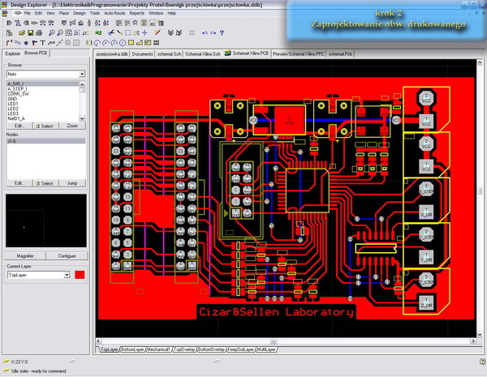Save the PCB with the floppy icon
The width and height of the screenshot is (487, 377).
(31, 32)
